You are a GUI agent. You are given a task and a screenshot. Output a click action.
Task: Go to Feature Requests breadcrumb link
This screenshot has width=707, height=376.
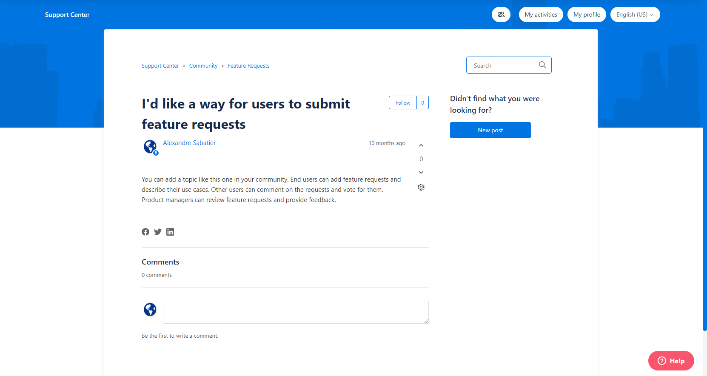pos(248,66)
